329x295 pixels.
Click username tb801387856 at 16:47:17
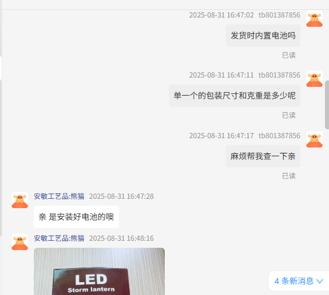click(280, 136)
